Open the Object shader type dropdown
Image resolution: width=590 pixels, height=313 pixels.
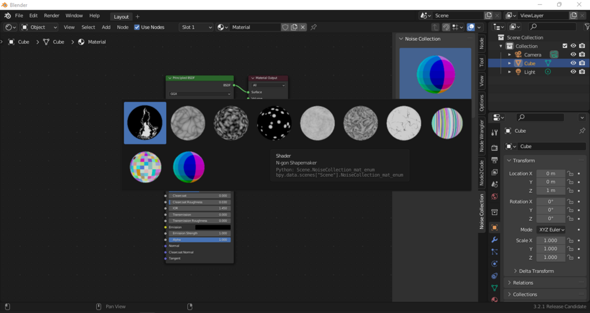coord(39,27)
